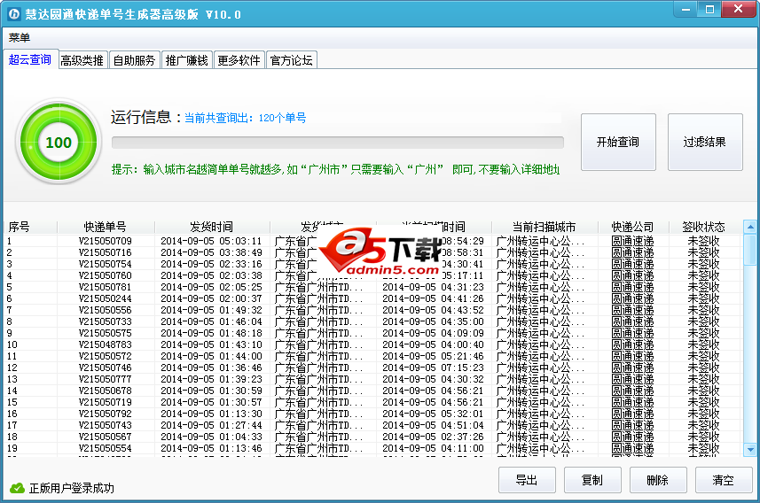
Task: Select tracking number V215050572
Action: click(106, 356)
